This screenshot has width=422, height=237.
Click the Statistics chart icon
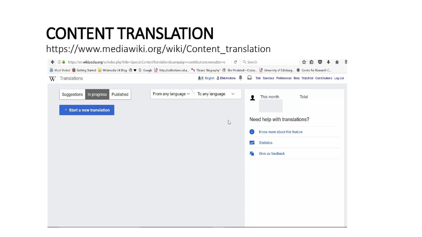(x=252, y=143)
